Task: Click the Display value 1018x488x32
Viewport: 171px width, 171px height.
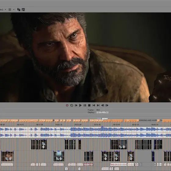Action: click(102, 112)
